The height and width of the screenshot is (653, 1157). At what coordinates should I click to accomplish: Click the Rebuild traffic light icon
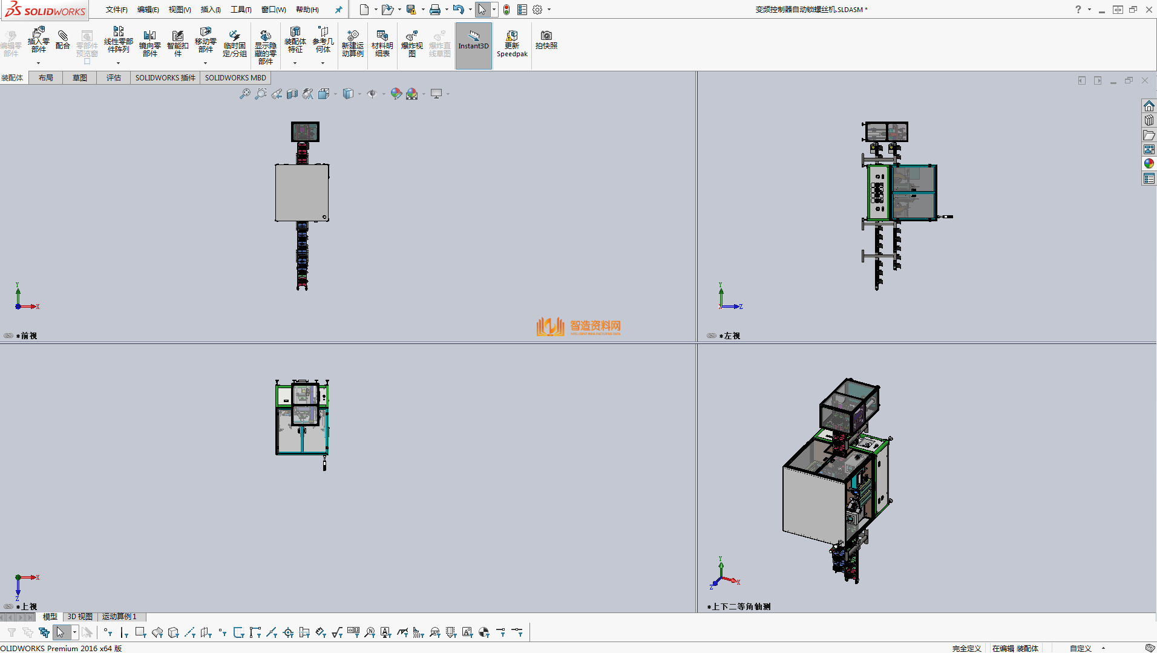click(x=506, y=10)
